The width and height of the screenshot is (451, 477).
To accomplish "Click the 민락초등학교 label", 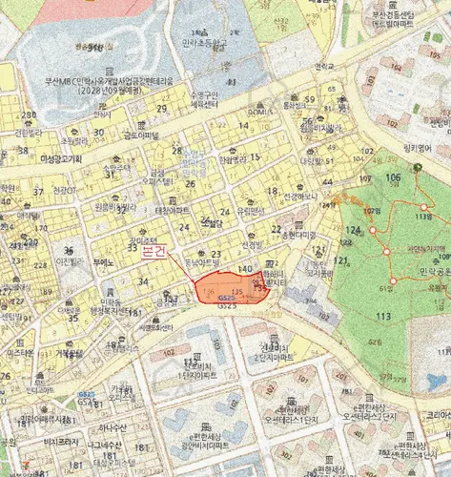I will (205, 42).
